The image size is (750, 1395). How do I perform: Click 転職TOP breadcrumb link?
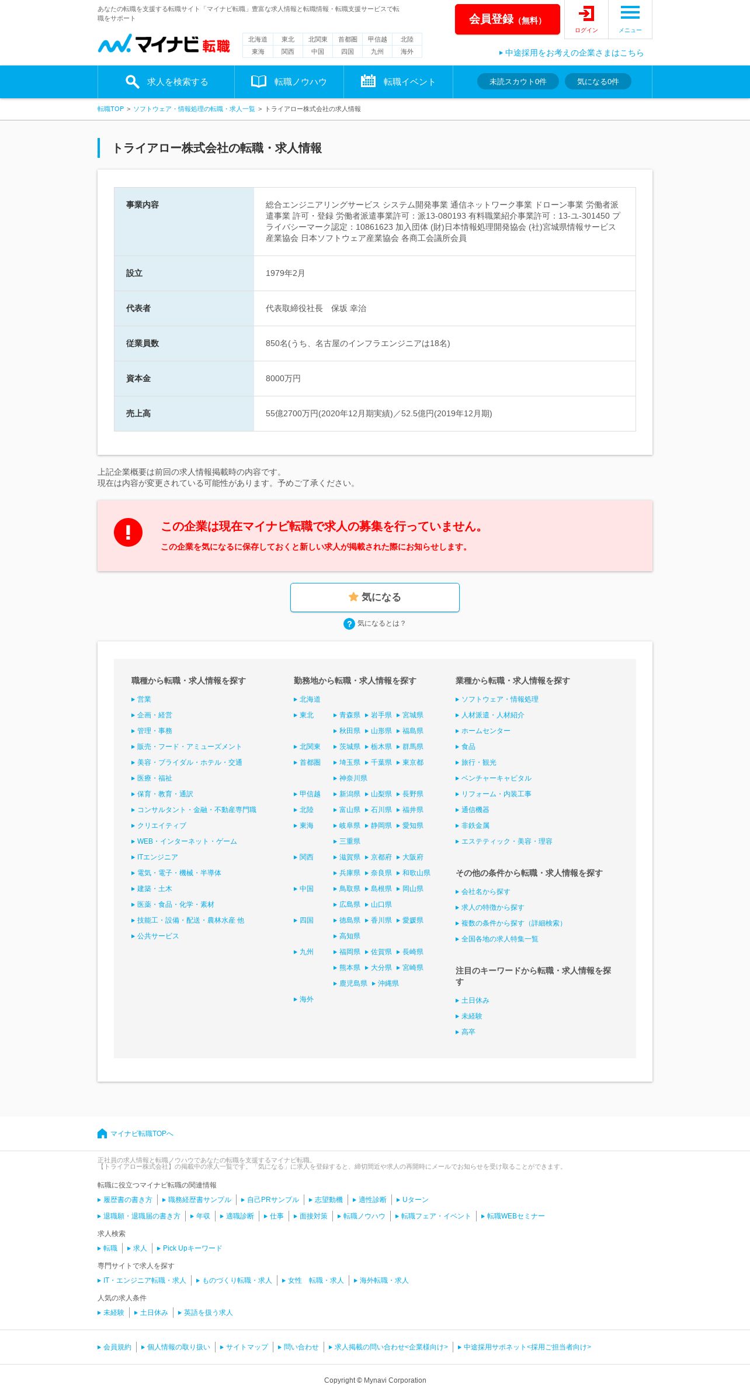(111, 109)
